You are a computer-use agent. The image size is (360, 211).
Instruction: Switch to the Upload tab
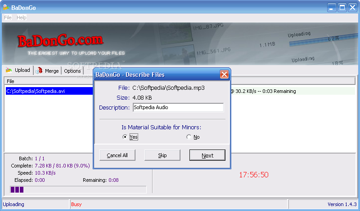[18, 70]
